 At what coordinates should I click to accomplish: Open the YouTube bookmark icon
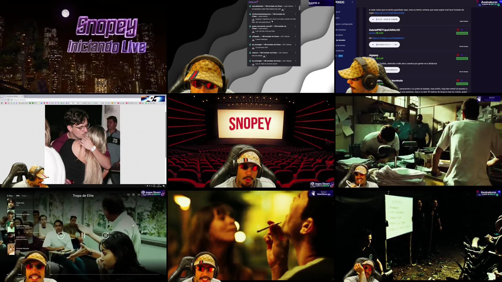[6, 103]
